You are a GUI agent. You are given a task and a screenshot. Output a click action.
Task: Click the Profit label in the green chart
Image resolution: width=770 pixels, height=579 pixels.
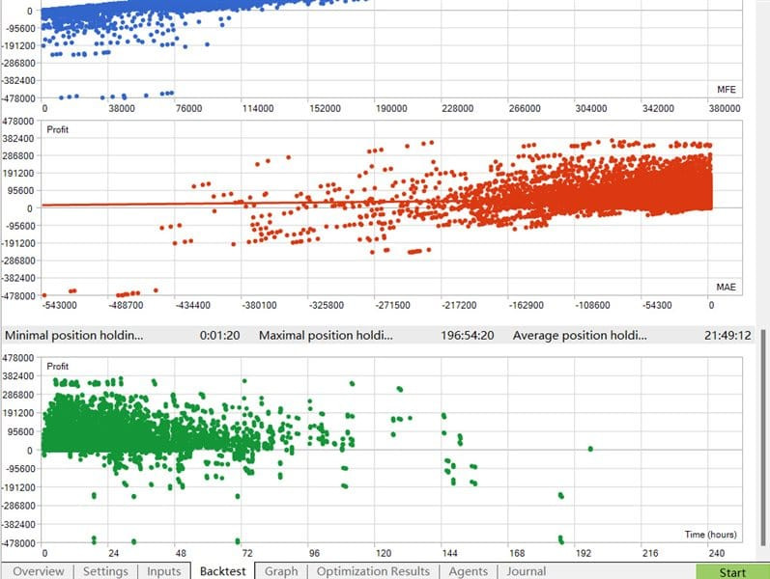(x=58, y=367)
